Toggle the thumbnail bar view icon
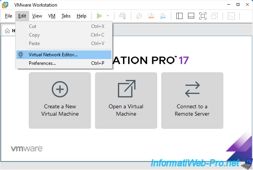This screenshot has width=253, height=170. pyautogui.click(x=191, y=16)
